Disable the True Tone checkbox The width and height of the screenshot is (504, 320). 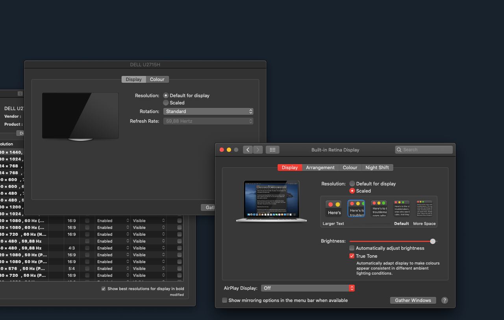(x=352, y=256)
